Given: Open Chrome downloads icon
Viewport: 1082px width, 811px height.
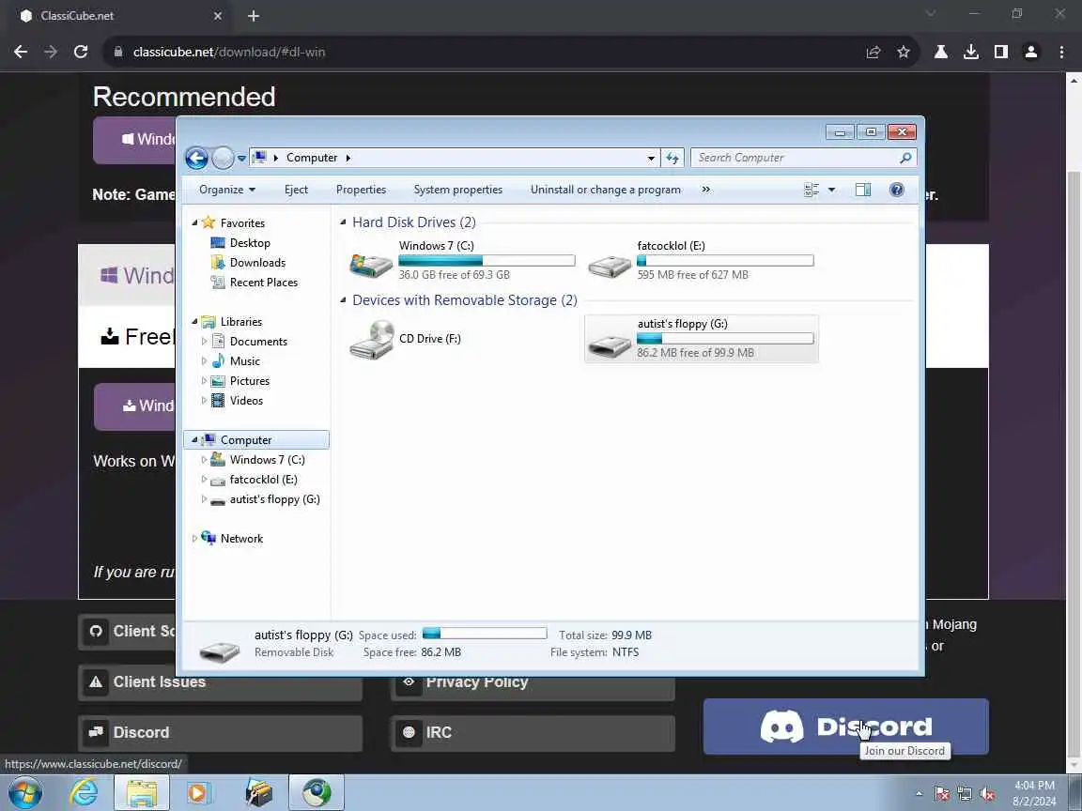Looking at the screenshot, I should coord(971,52).
